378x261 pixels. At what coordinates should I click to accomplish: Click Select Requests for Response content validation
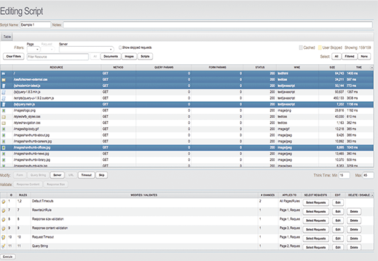[315, 230]
